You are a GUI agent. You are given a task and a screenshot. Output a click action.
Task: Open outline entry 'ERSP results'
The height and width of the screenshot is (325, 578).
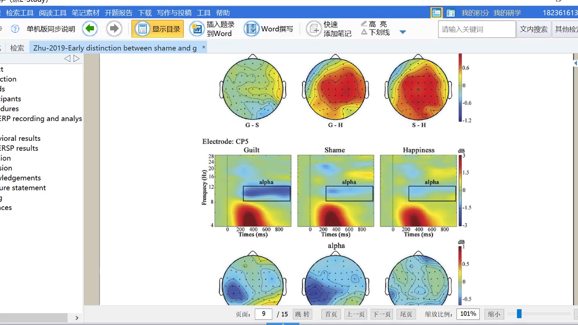click(19, 148)
